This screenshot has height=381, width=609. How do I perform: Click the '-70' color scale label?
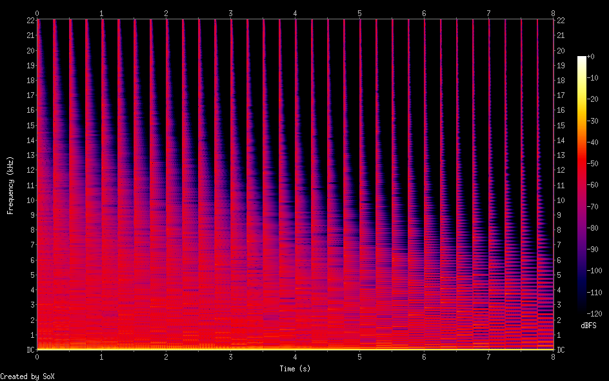click(592, 207)
